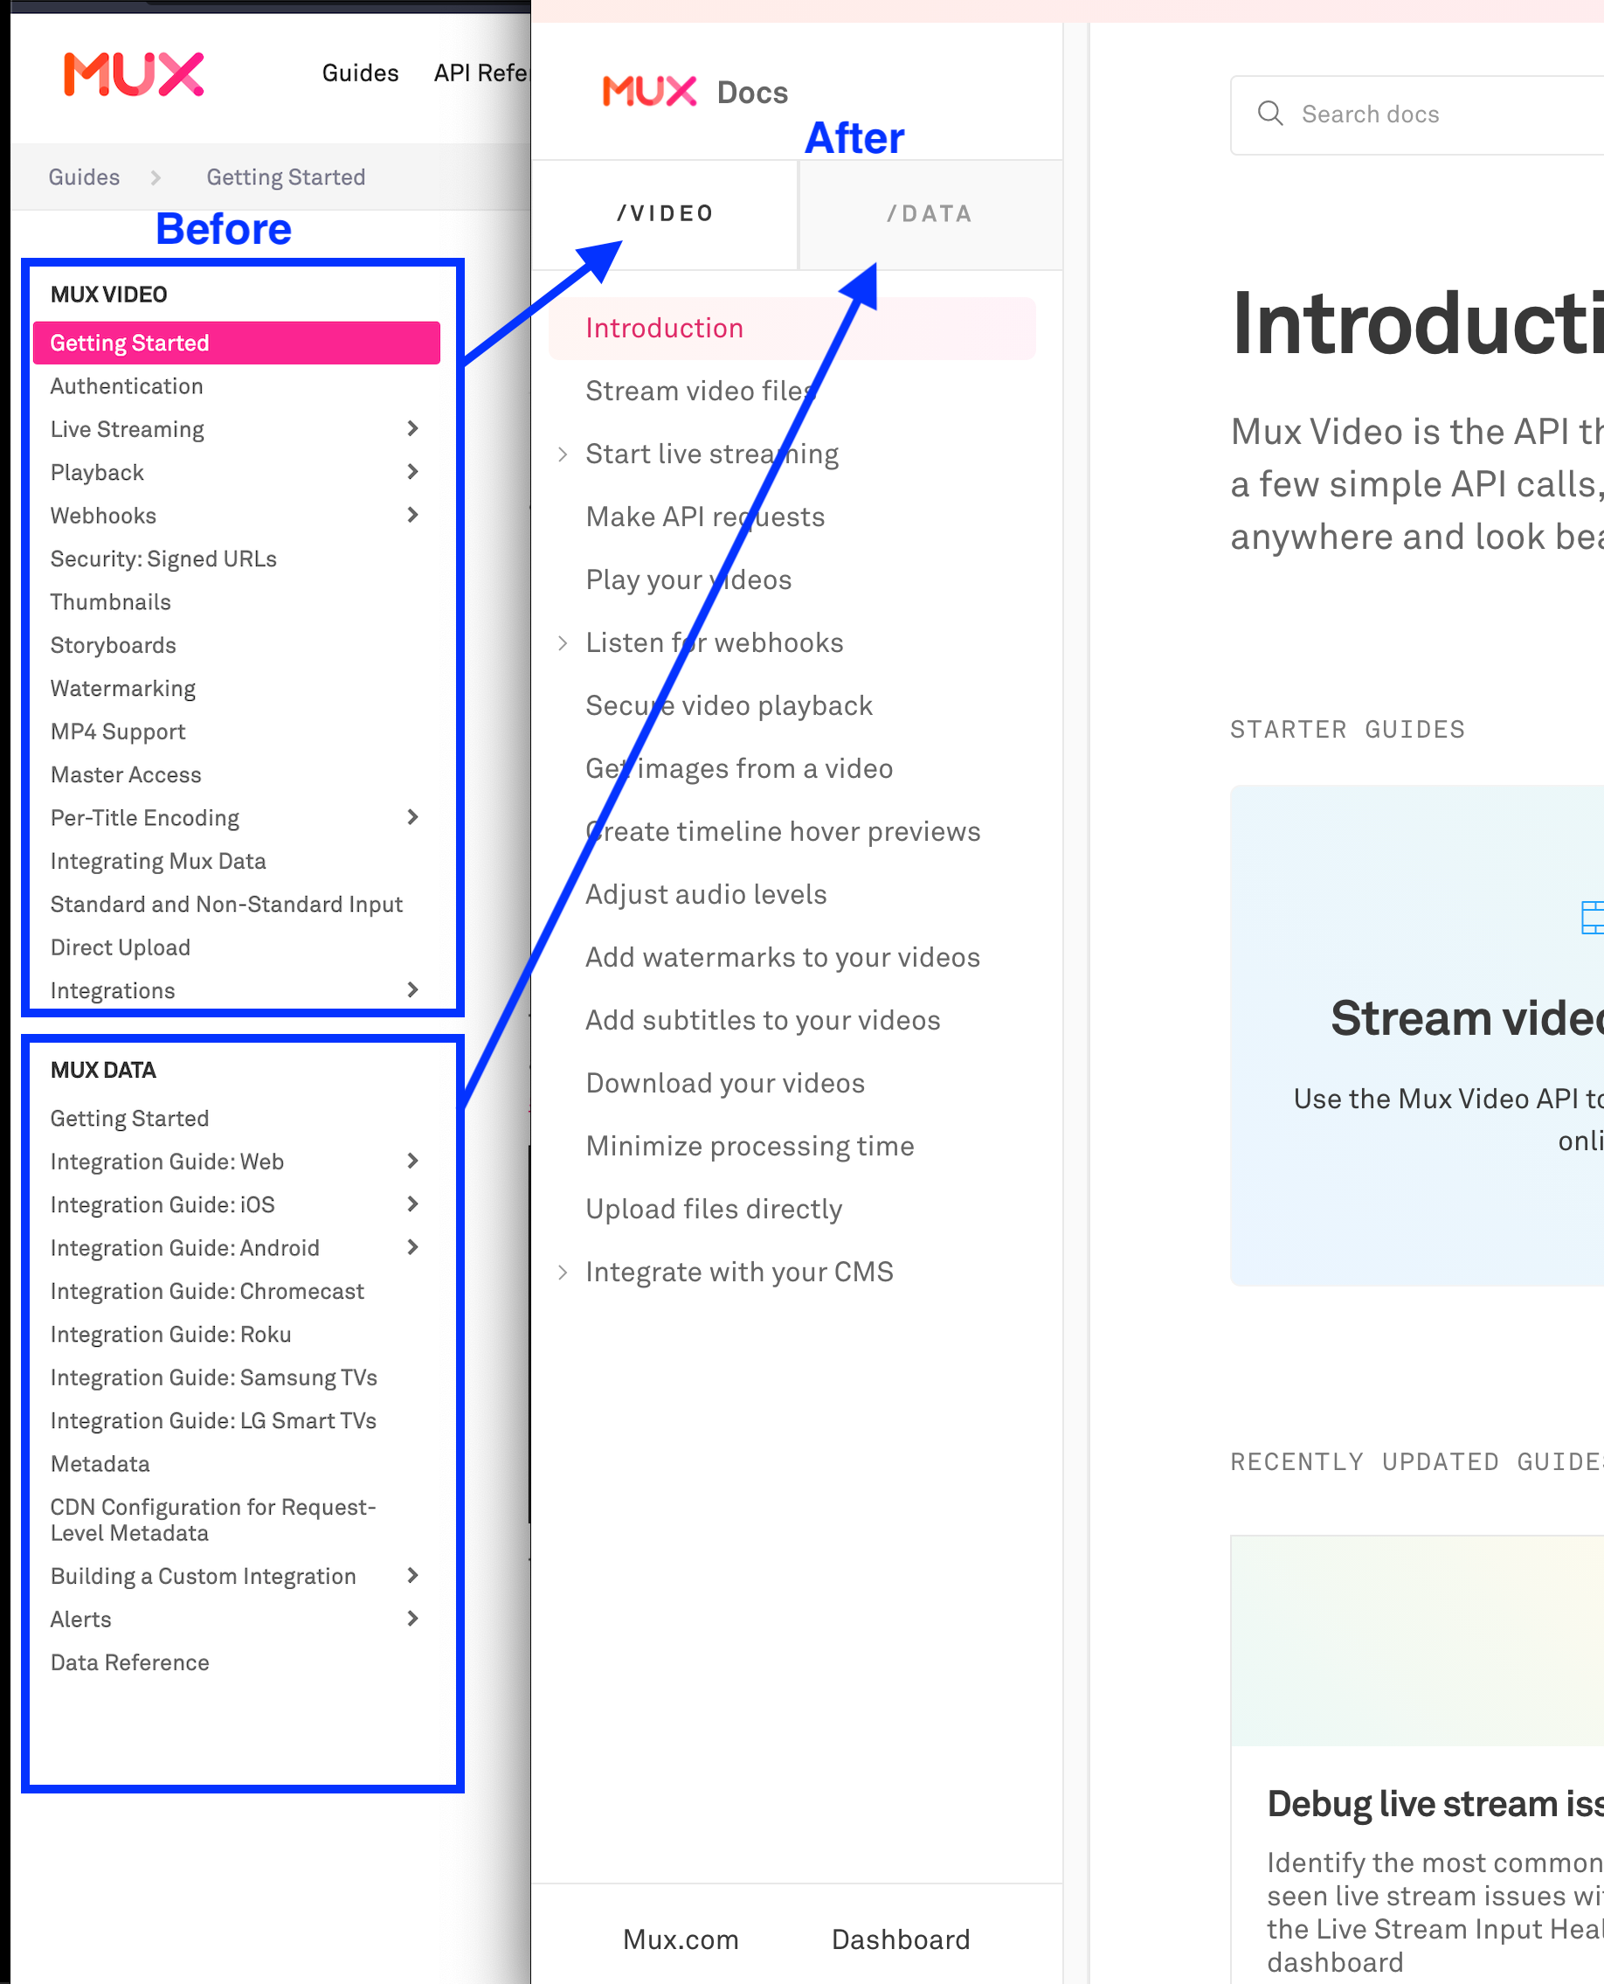Open Create timeline hover previews guide
The image size is (1604, 1984).
point(783,831)
